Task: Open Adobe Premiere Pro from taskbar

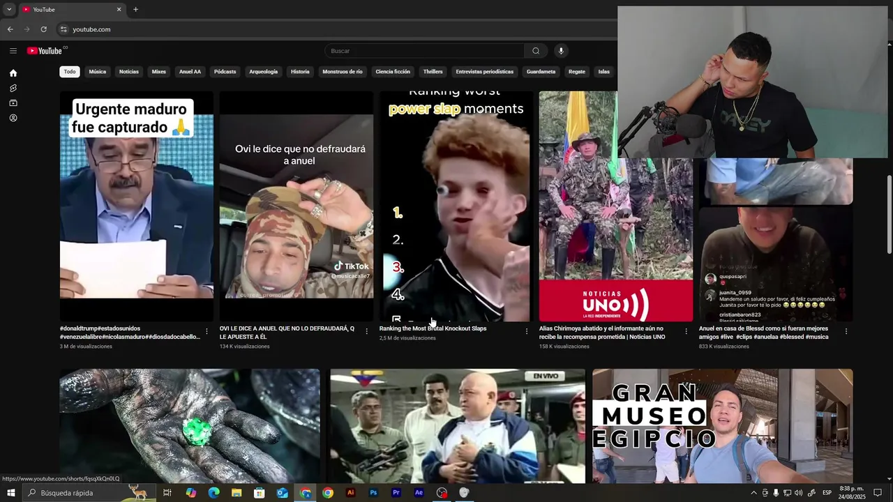Action: click(396, 493)
